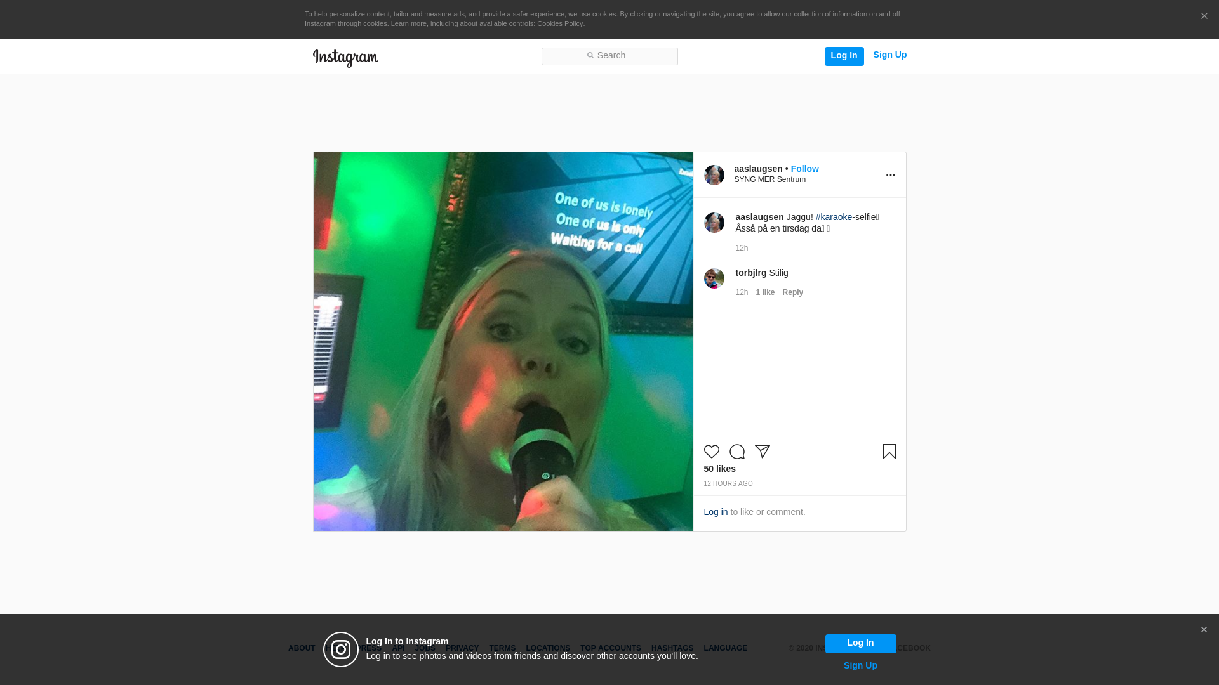Open aaslaugsen avatar beside the caption
This screenshot has width=1219, height=685.
(x=714, y=223)
